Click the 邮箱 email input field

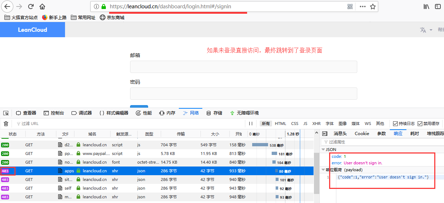[x=243, y=67]
